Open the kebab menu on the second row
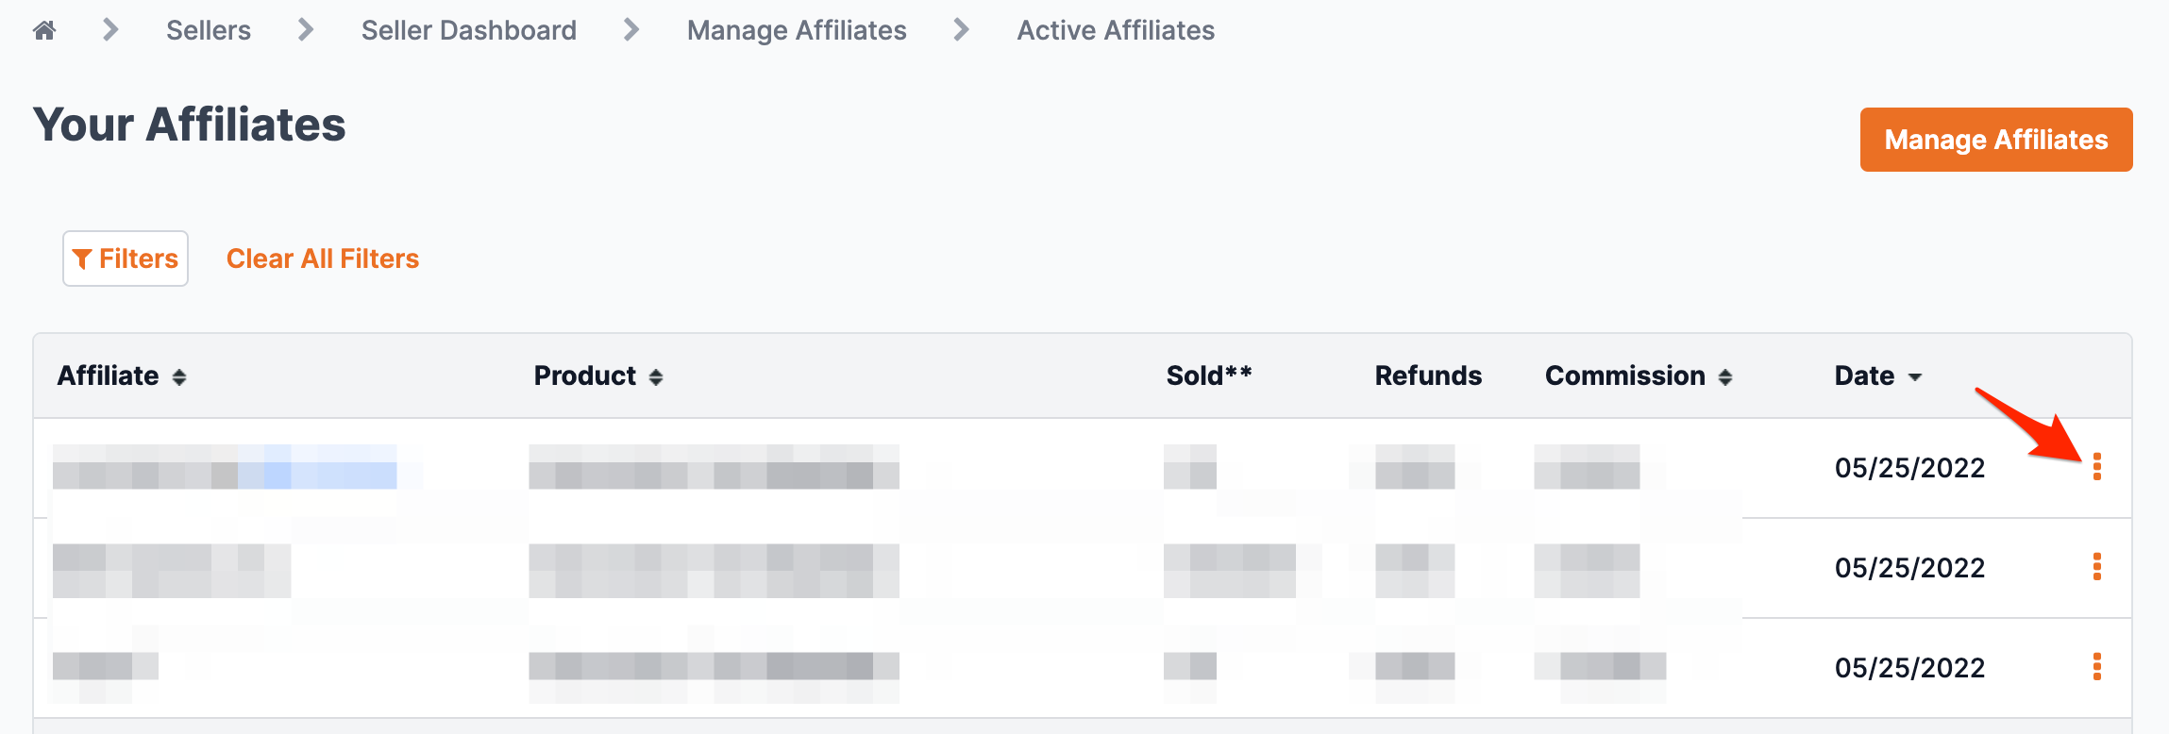 (x=2099, y=568)
